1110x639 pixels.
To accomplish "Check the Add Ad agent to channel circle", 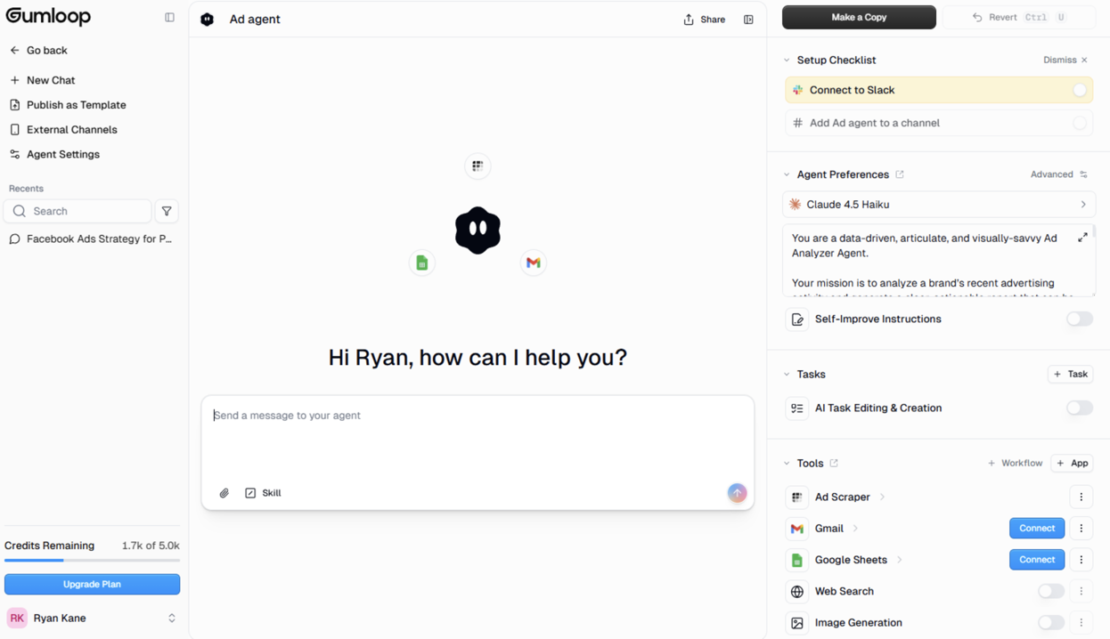I will (1080, 123).
